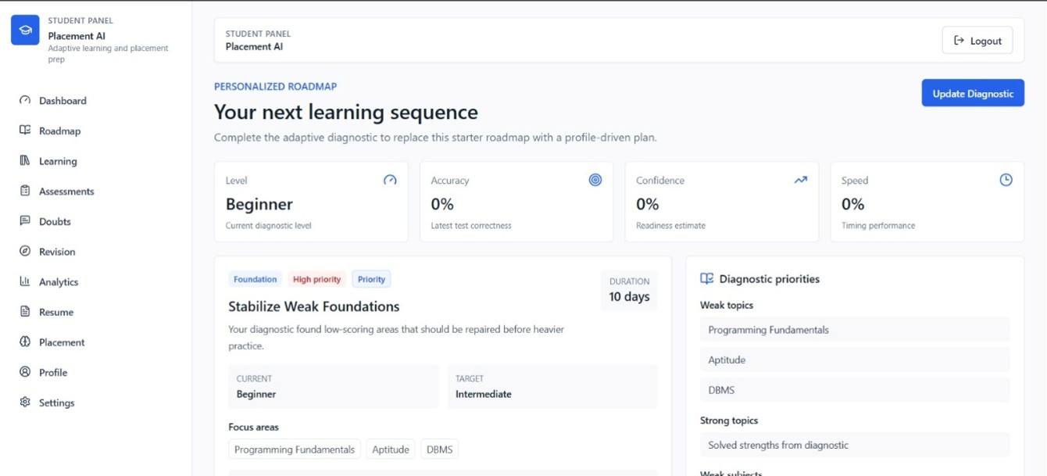
Task: Click the Learning library icon in sidebar
Action: click(25, 160)
